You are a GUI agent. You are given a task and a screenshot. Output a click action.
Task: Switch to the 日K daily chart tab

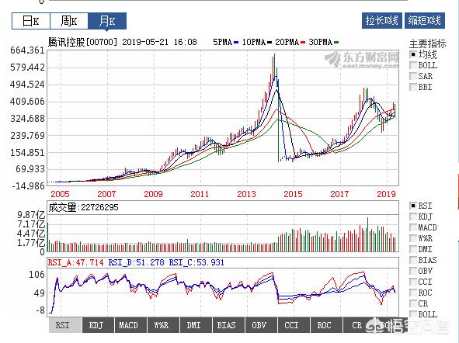pyautogui.click(x=31, y=21)
